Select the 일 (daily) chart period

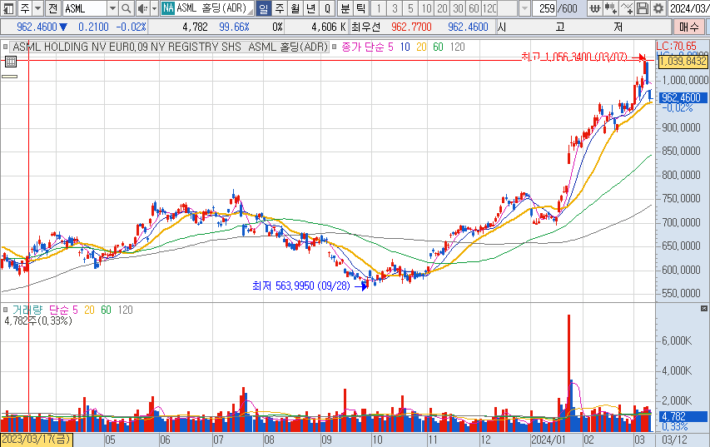pyautogui.click(x=264, y=8)
